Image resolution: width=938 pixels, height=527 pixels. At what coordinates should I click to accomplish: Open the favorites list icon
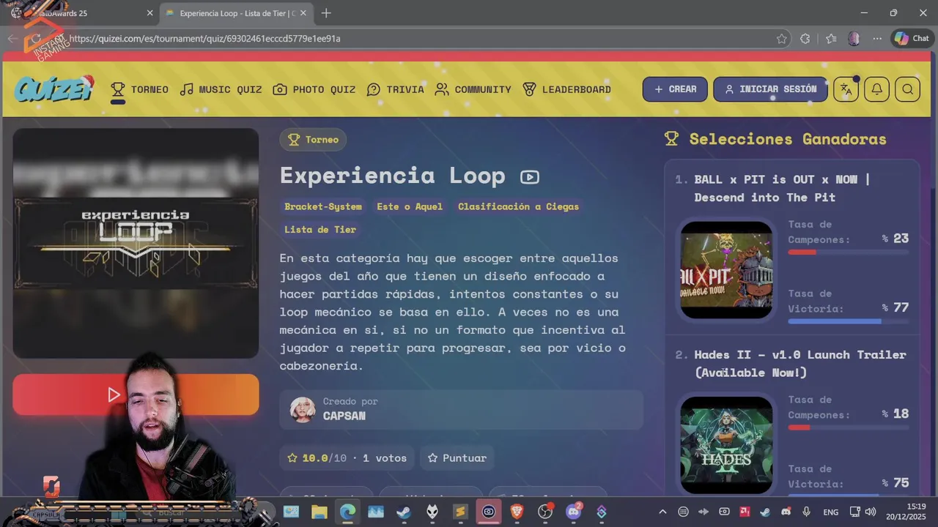[x=830, y=39]
